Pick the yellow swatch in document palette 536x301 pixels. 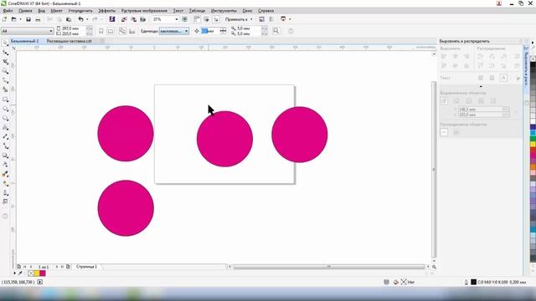pyautogui.click(x=37, y=273)
